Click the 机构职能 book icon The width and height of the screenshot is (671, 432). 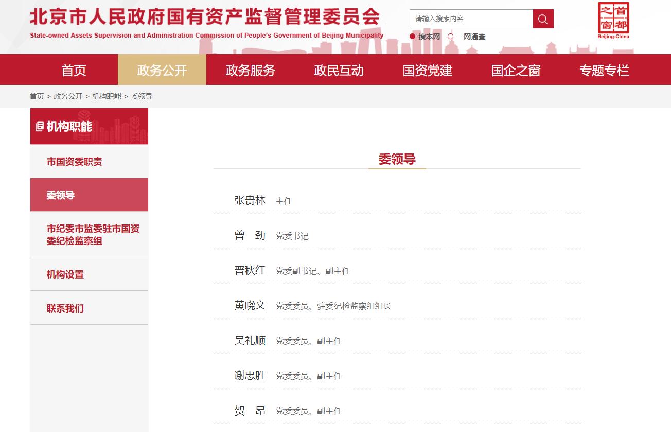click(39, 126)
